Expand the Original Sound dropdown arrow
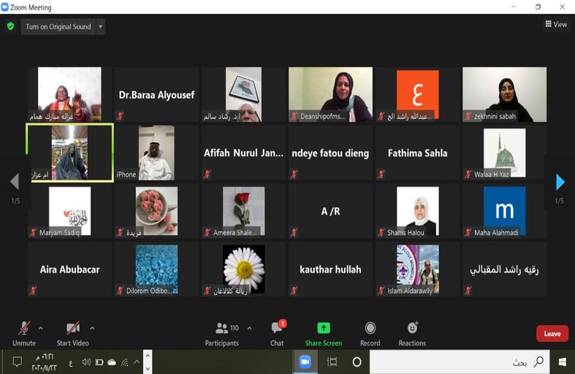 point(101,27)
